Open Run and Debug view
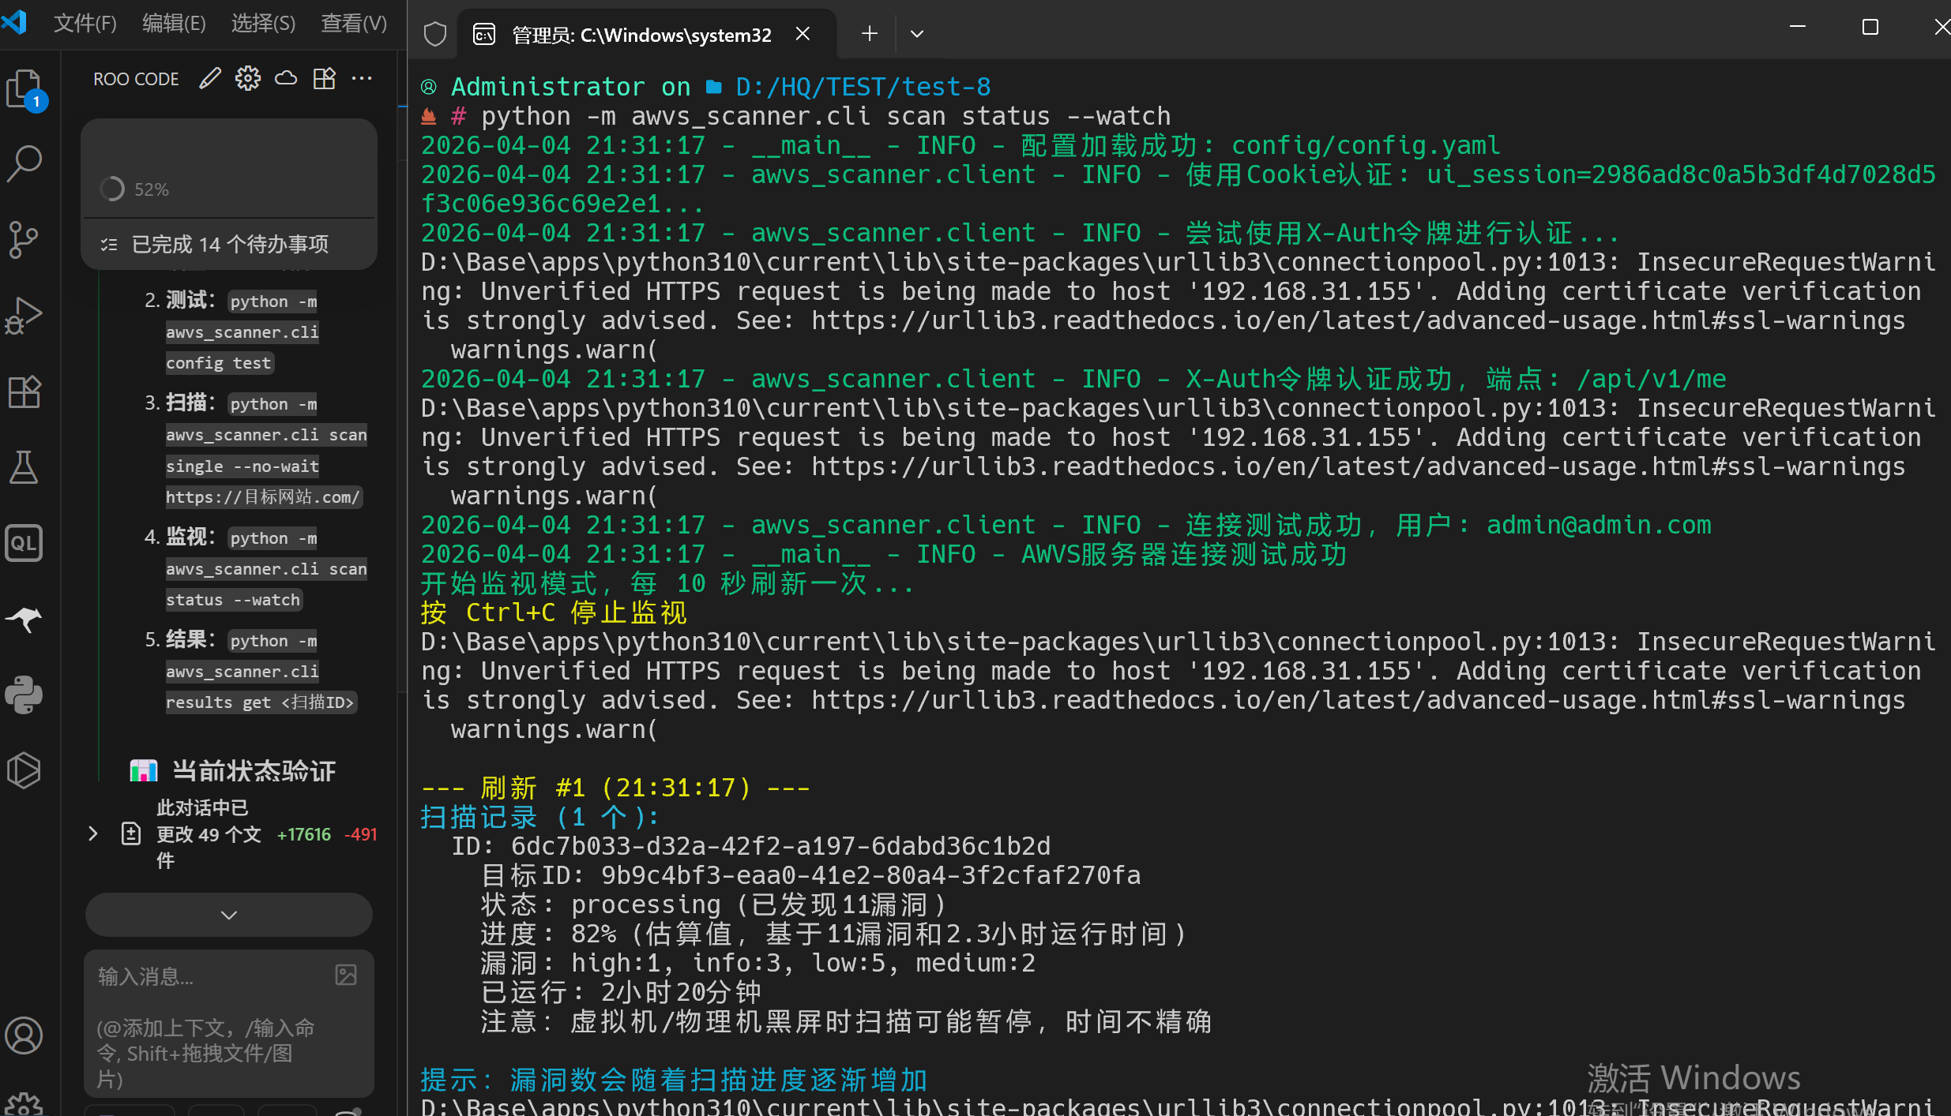 tap(24, 316)
